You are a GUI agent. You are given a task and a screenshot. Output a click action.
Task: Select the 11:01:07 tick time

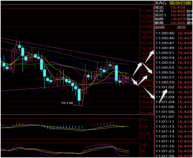[165, 117]
